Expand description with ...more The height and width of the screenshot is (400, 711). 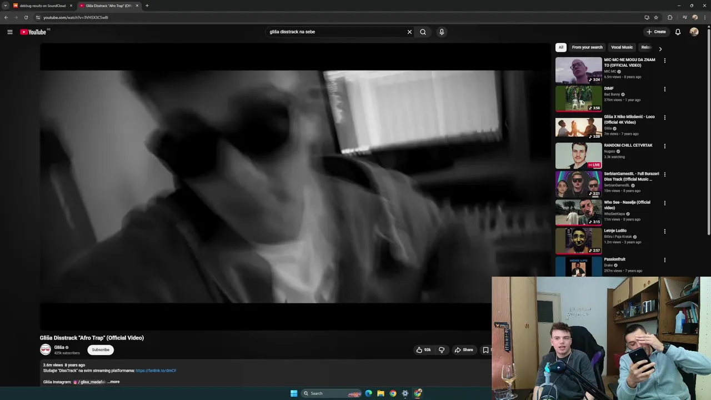tap(113, 382)
